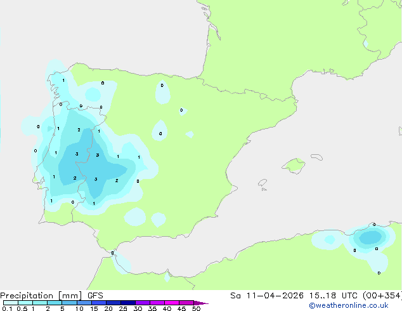Click the "30" legend label
Screen dimensions: 402x311
[138, 308]
